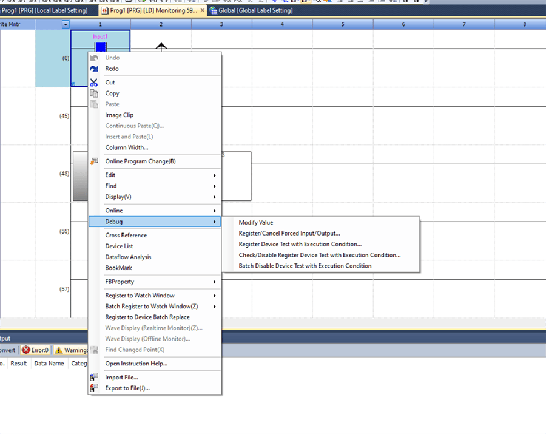Click the Input1 label text

point(100,36)
